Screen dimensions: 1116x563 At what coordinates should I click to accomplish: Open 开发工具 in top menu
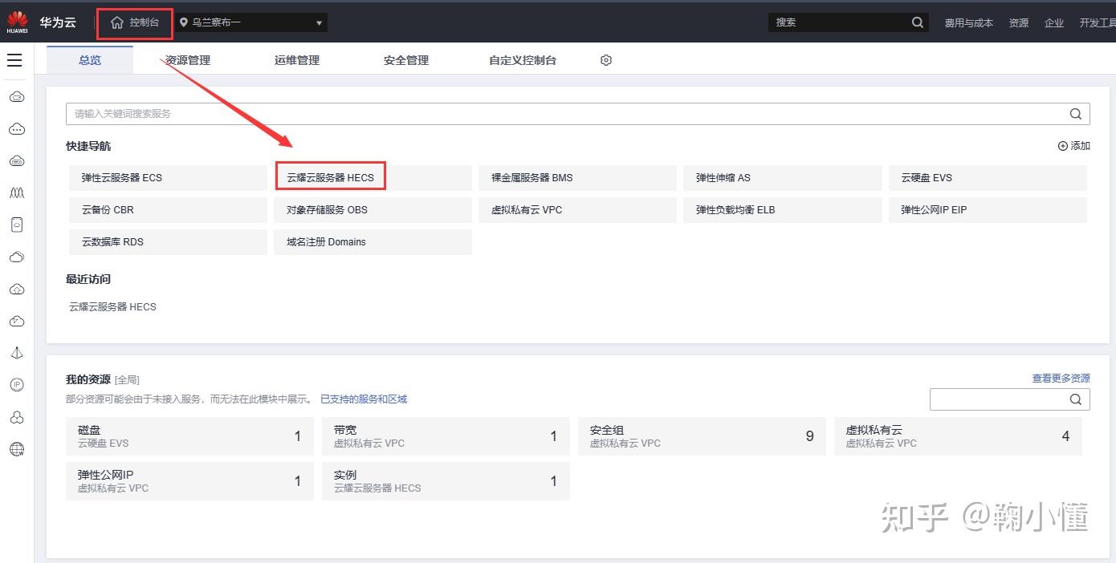[1098, 23]
